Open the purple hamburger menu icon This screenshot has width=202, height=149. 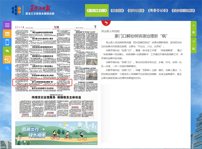tap(7, 25)
